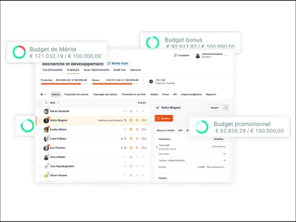Tick the checkbox for Emilia Weber
Viewport: 296px width, 222px height.
[39, 130]
